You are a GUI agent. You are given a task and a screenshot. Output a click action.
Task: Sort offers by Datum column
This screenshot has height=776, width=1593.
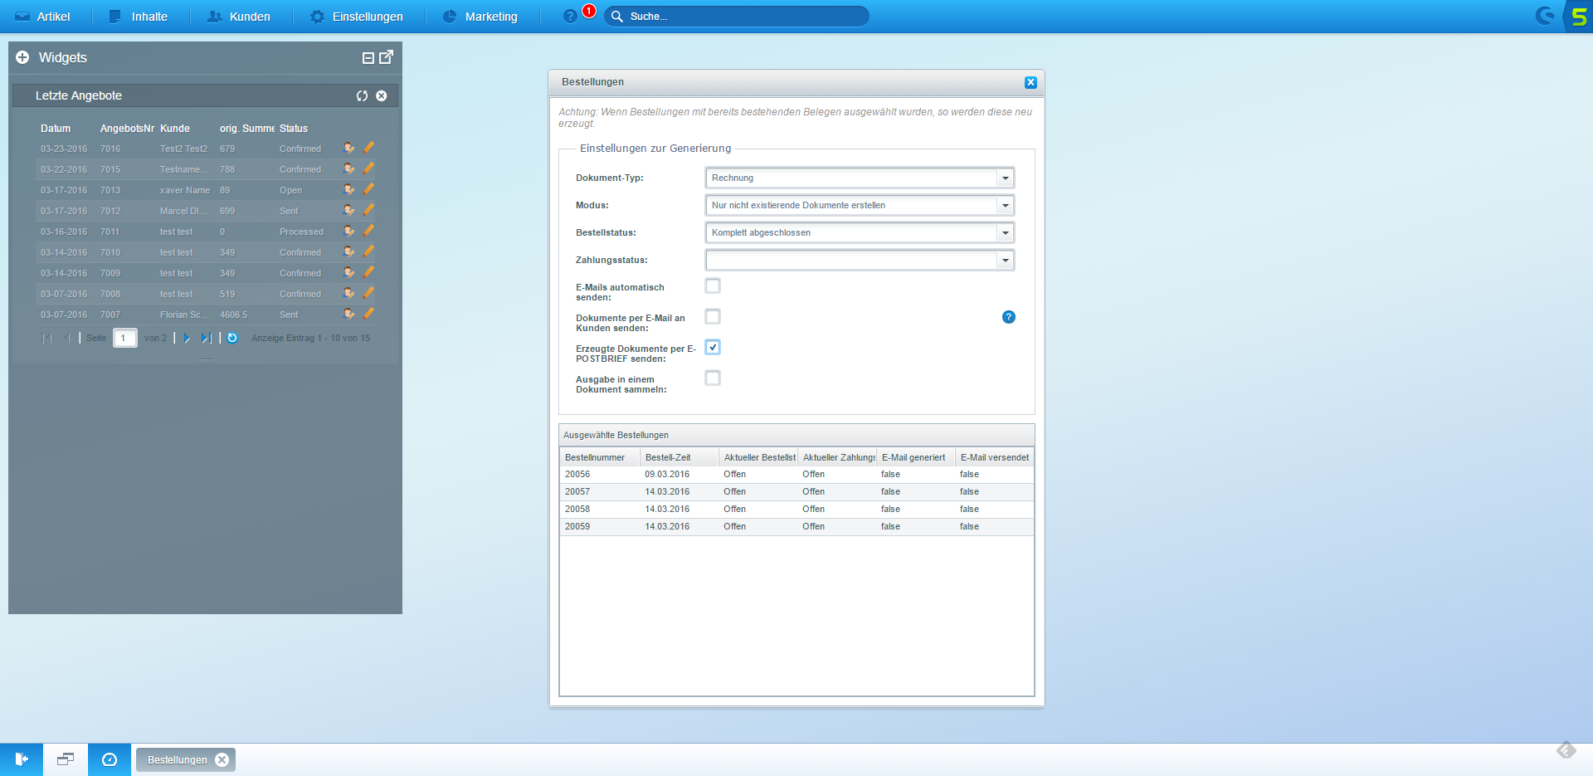pyautogui.click(x=56, y=129)
